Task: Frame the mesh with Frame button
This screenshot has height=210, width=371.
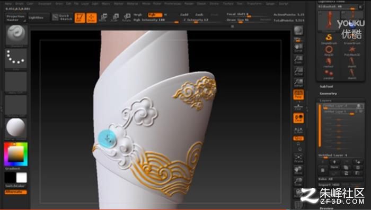Action: coord(298,158)
